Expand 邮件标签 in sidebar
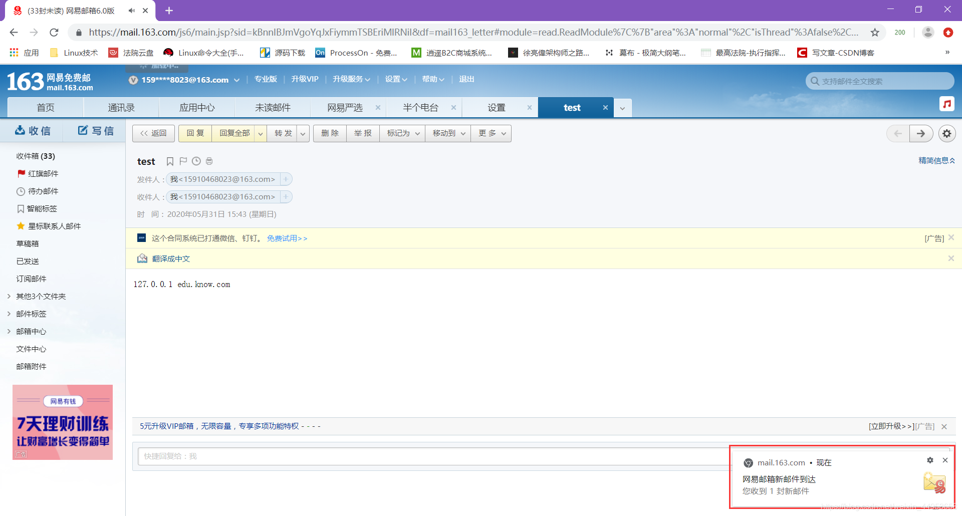 point(9,314)
